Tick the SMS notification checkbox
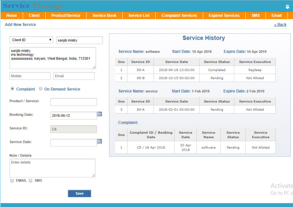Viewport: 293px width, 207px height. point(31,181)
